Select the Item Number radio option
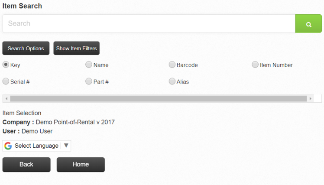The height and width of the screenshot is (185, 324). [x=255, y=65]
